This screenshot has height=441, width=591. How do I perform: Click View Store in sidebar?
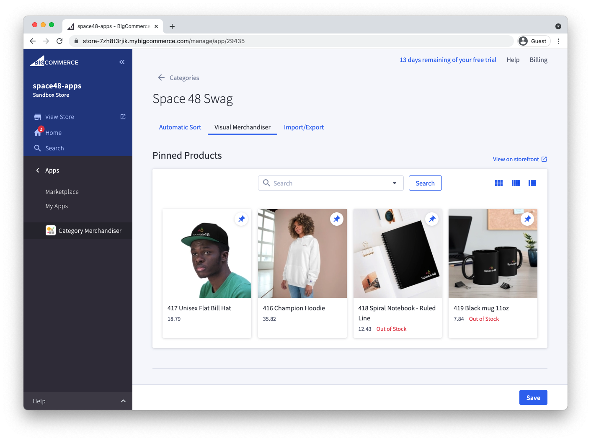(59, 117)
